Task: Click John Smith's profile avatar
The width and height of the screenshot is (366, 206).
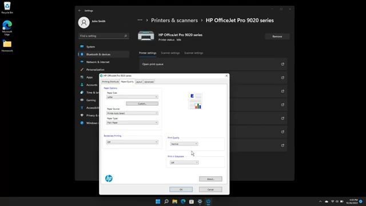Action: click(84, 22)
